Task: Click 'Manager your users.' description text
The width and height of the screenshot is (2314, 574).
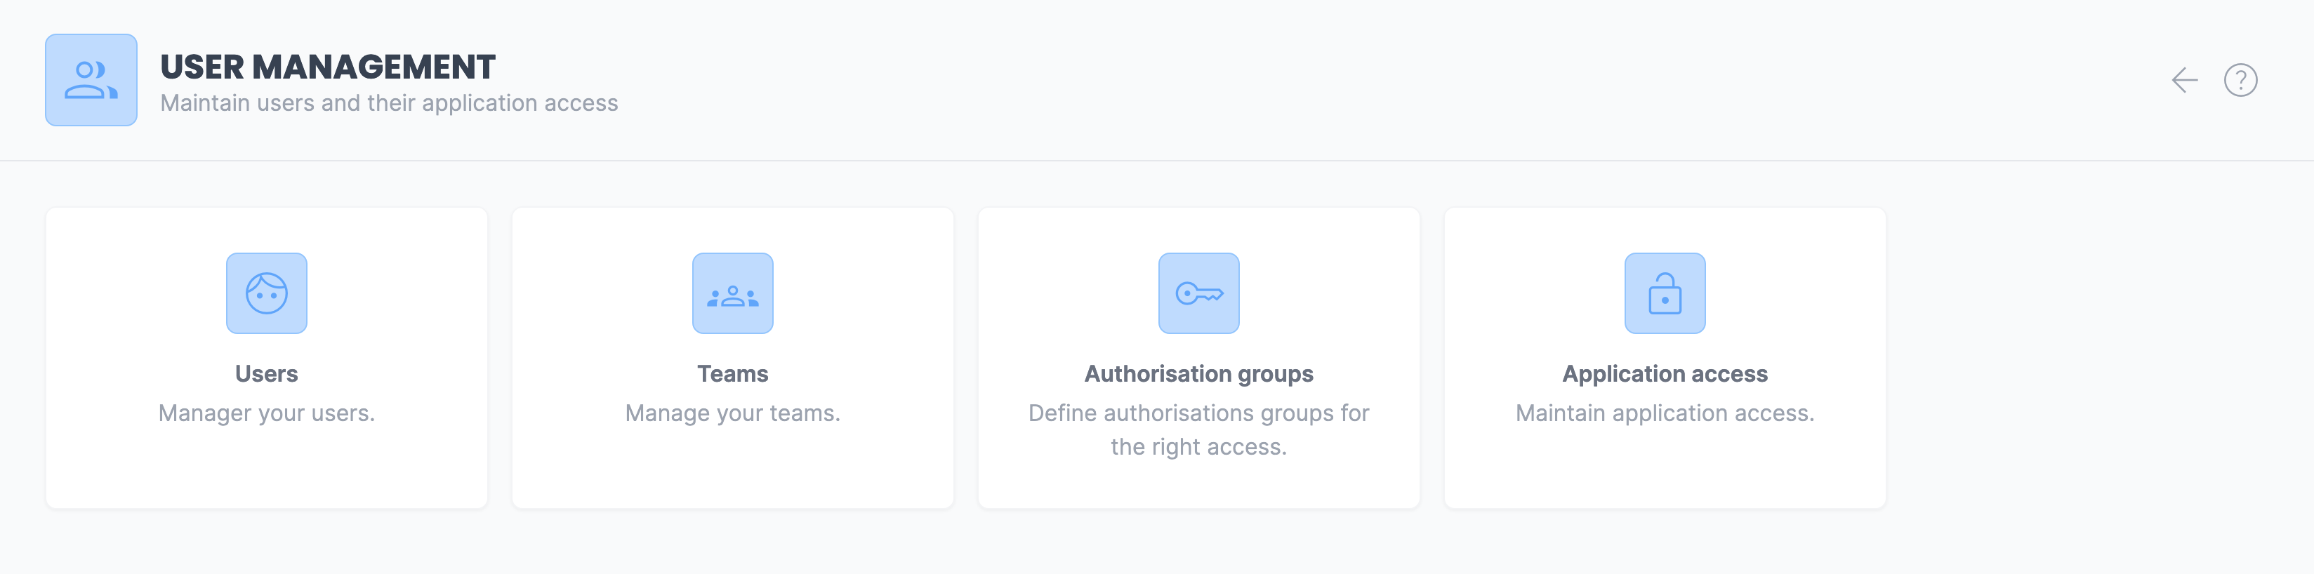Action: (267, 413)
